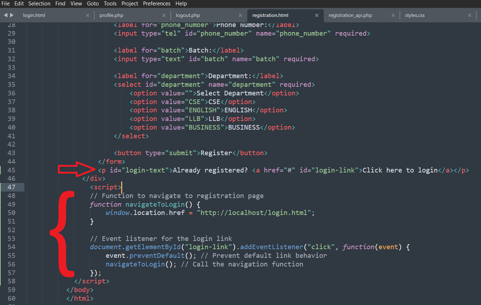
Task: Click "addEventListener" on line 54
Action: [x=272, y=247]
